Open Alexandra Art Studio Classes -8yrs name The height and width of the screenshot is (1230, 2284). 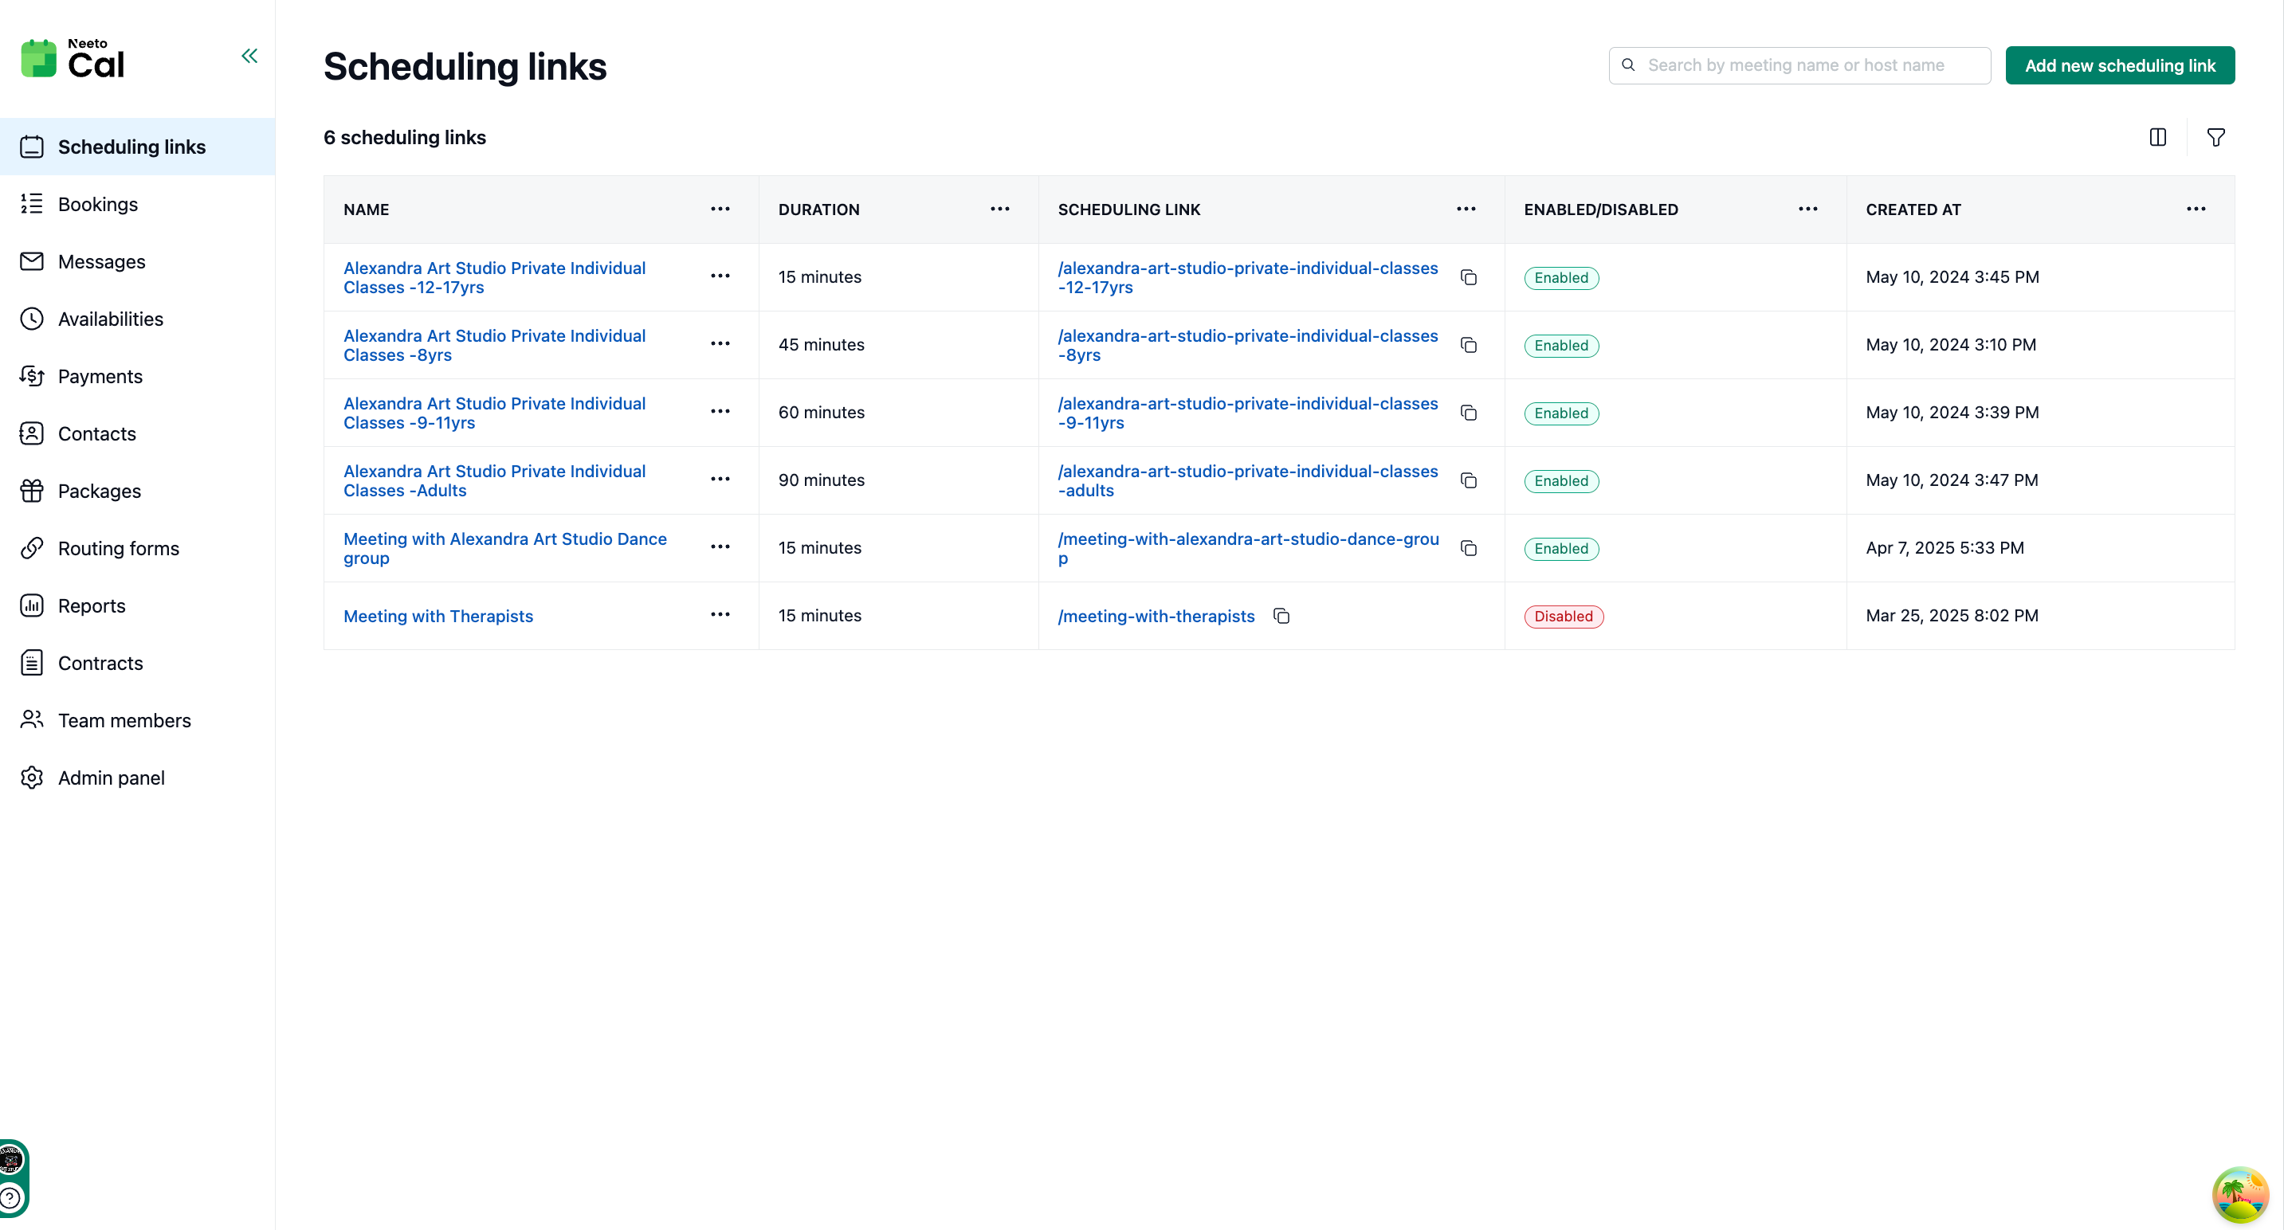click(494, 346)
